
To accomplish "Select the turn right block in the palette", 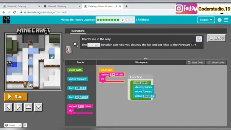I will pos(78,97).
